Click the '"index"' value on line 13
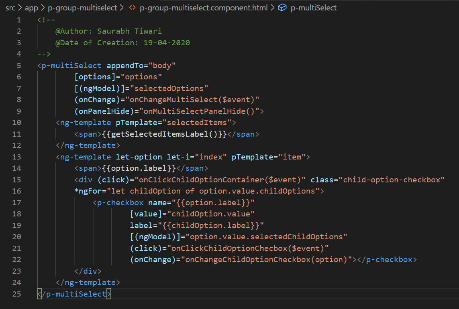This screenshot has width=459, height=309. point(211,157)
